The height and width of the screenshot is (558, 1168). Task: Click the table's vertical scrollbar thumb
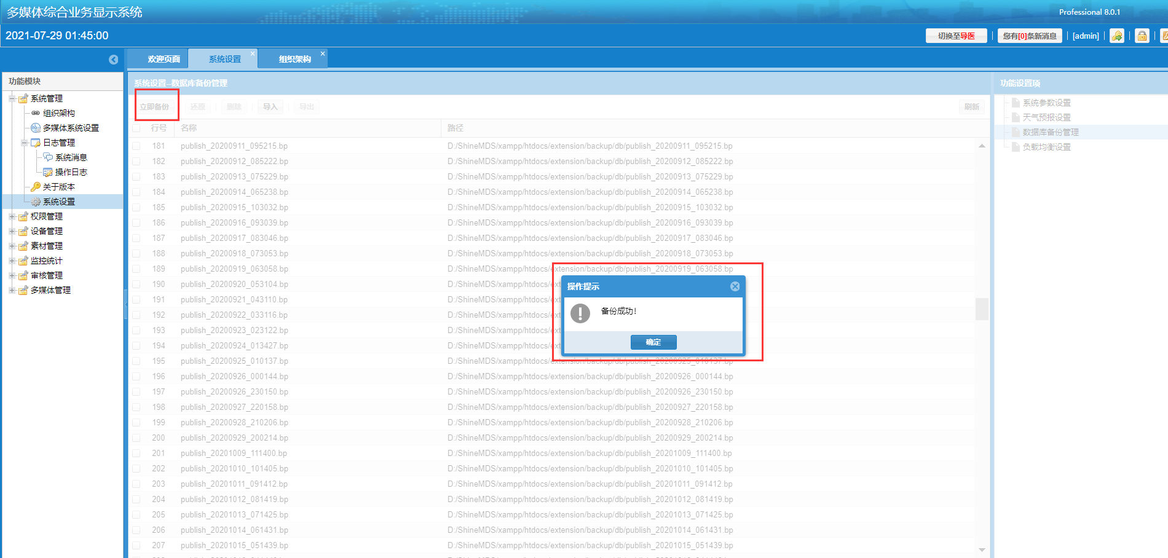click(982, 309)
